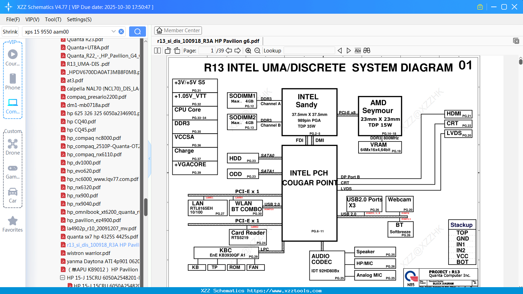Viewport: 523px width, 294px height.
Task: Open the Car schematics category
Action: click(x=13, y=195)
